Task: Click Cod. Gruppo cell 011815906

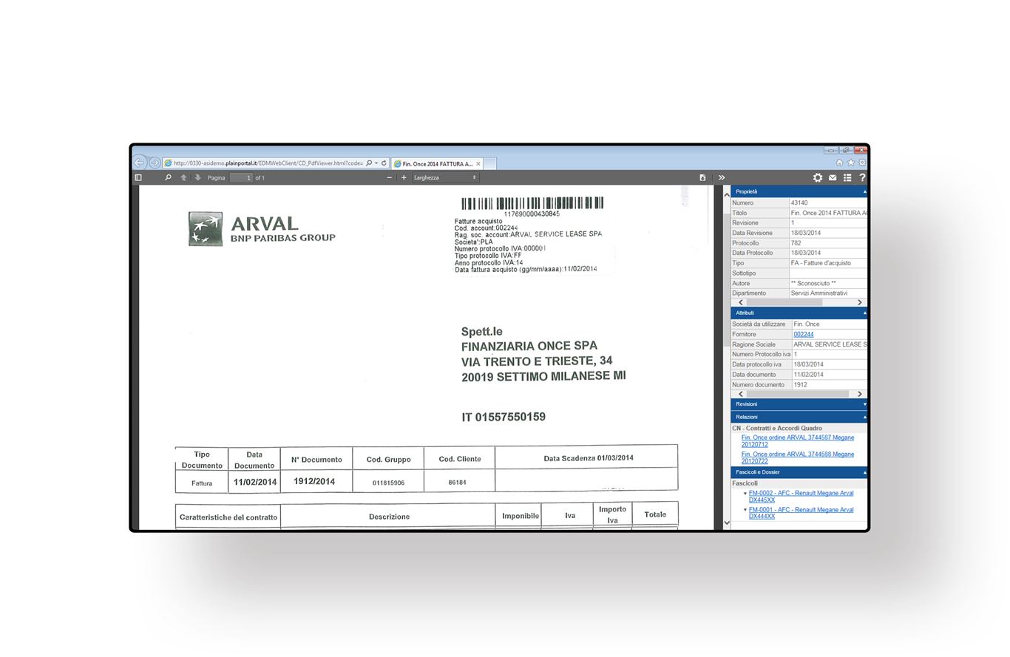Action: (x=388, y=483)
